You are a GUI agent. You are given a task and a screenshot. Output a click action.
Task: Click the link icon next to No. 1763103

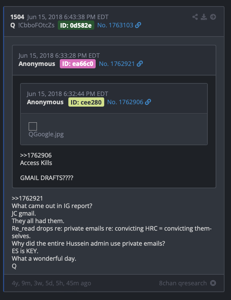click(x=138, y=25)
